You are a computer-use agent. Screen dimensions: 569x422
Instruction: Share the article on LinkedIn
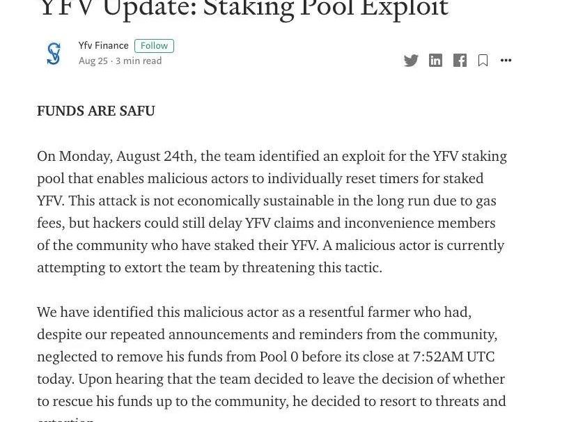click(x=435, y=61)
